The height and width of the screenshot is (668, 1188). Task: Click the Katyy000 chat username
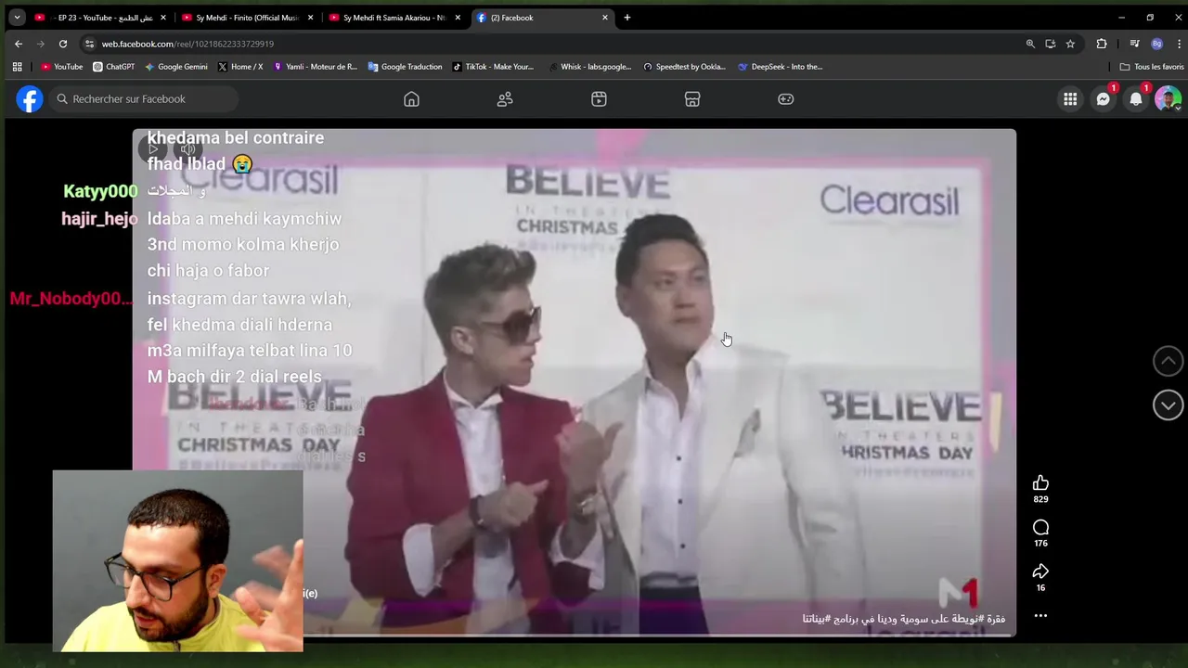click(x=100, y=191)
